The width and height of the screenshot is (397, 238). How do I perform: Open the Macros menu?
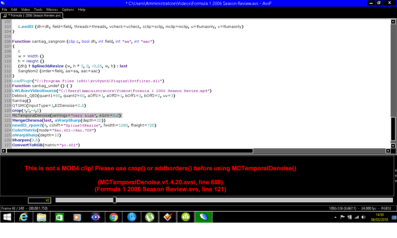point(52,10)
